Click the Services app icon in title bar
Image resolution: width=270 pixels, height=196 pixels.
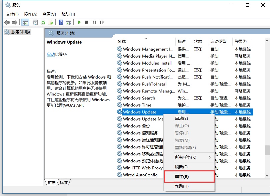pos(8,5)
